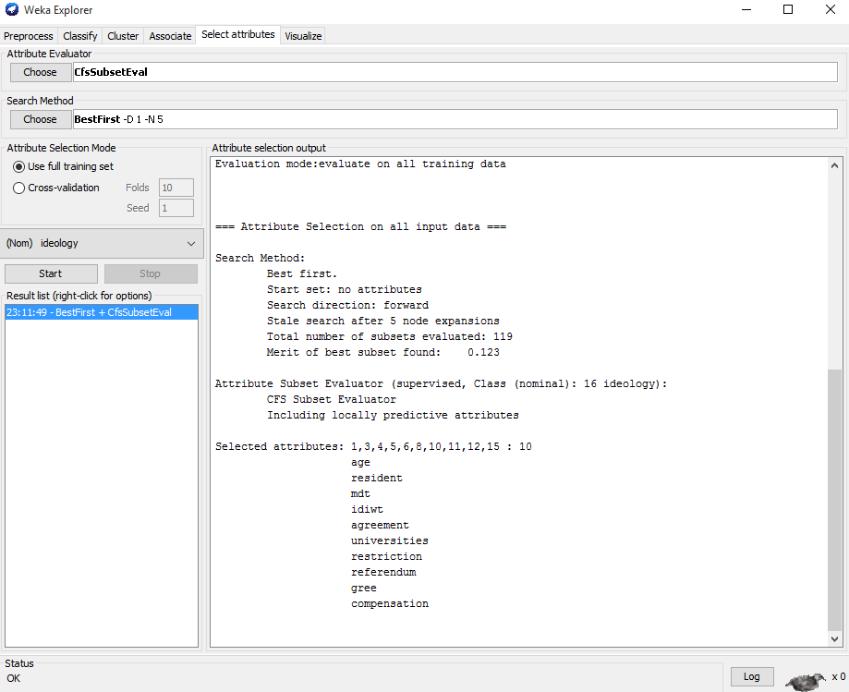Viewport: 849px width, 692px height.
Task: Choose a different Attribute Evaluator
Action: tap(41, 72)
